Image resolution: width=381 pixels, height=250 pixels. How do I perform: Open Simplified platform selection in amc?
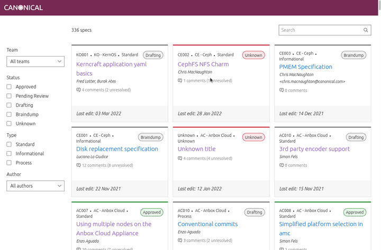pos(321,229)
